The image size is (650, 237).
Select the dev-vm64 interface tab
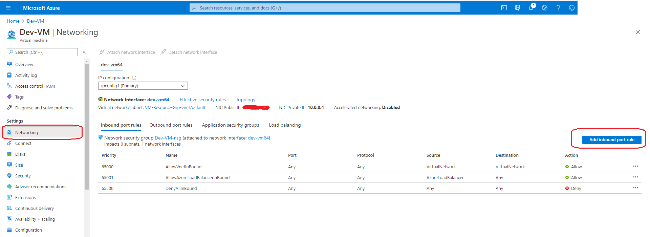[x=112, y=65]
